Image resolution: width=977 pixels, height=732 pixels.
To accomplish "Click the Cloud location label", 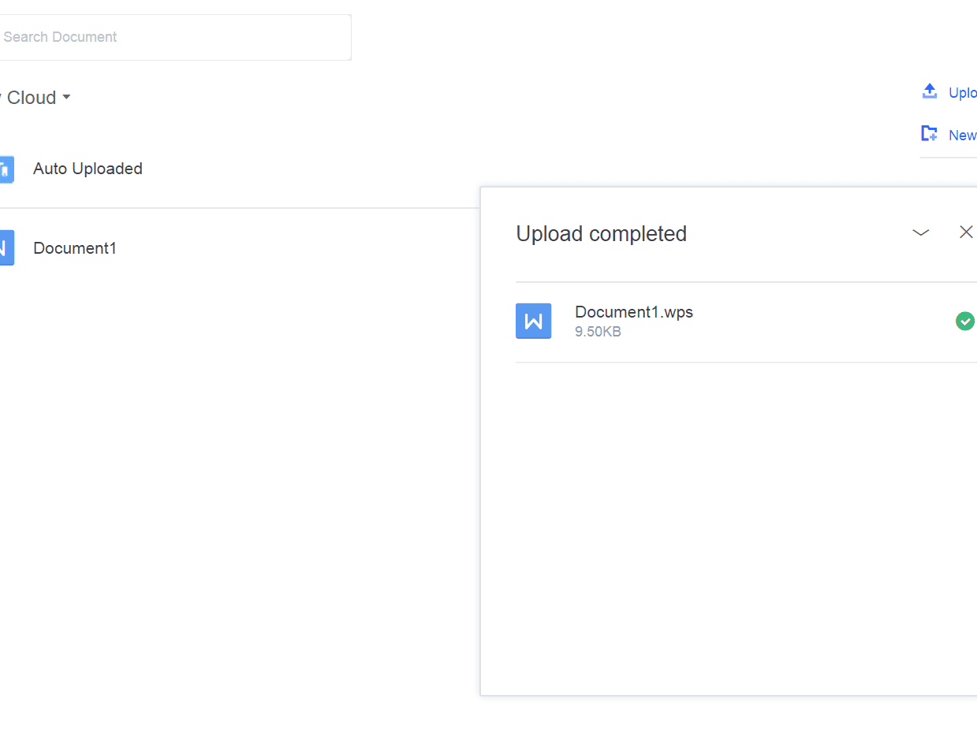I will click(x=31, y=98).
